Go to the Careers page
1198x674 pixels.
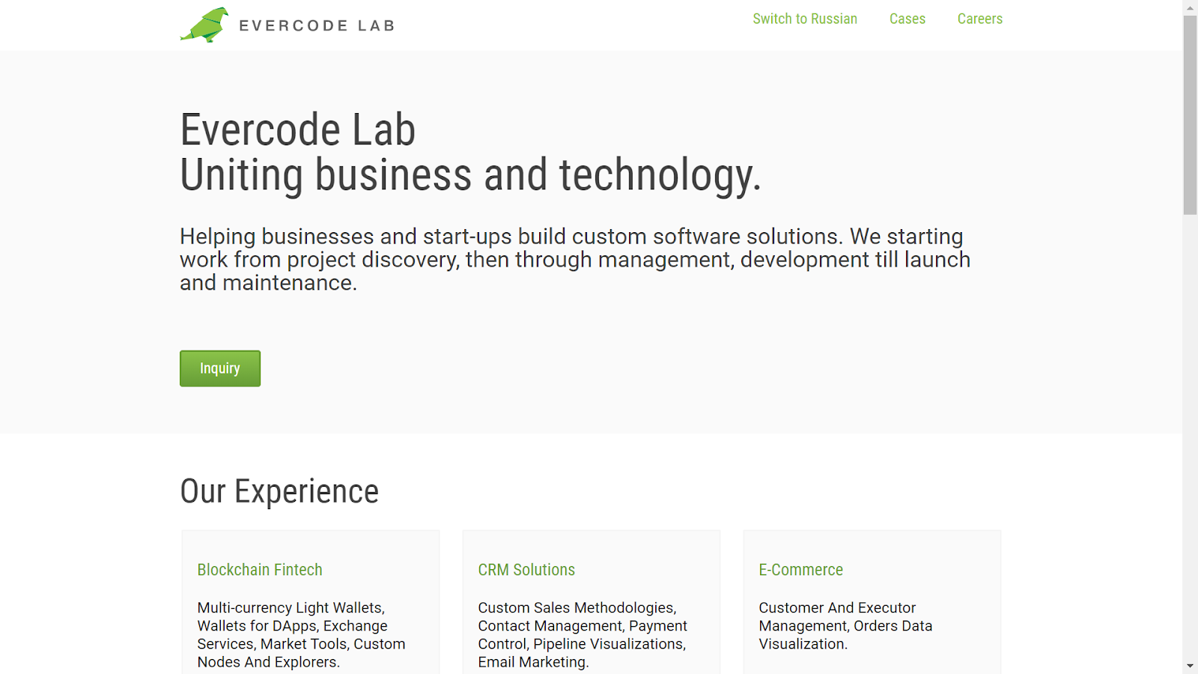(979, 19)
